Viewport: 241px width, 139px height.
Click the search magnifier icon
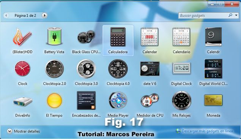230,15
